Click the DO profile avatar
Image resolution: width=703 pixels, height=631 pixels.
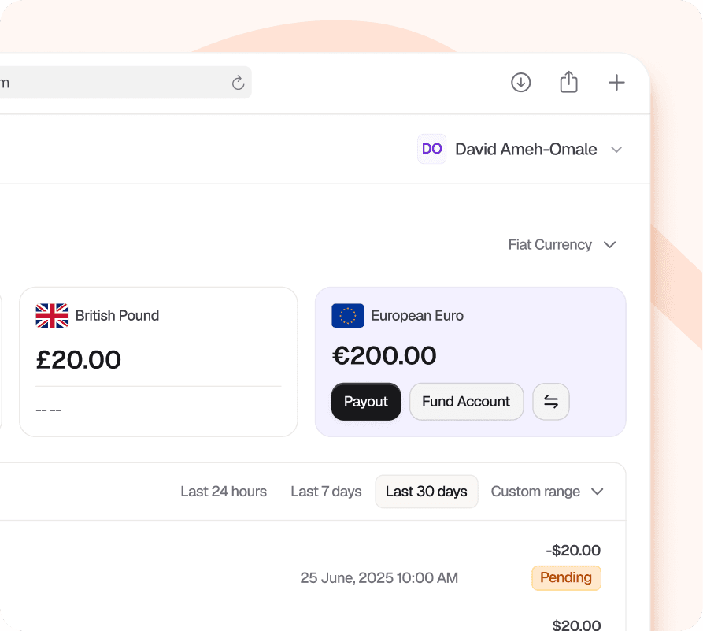tap(431, 149)
